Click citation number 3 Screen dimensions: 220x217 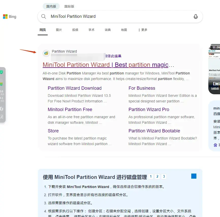pyautogui.click(x=164, y=176)
